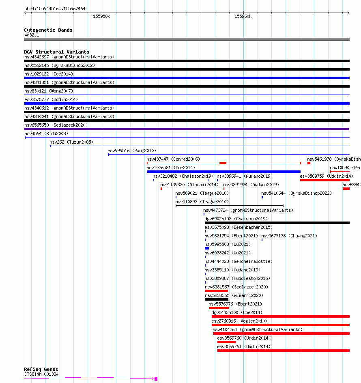This screenshot has height=383, width=361.
Task: Click nsv4104264 gnomAD variant label
Action: pyautogui.click(x=258, y=330)
